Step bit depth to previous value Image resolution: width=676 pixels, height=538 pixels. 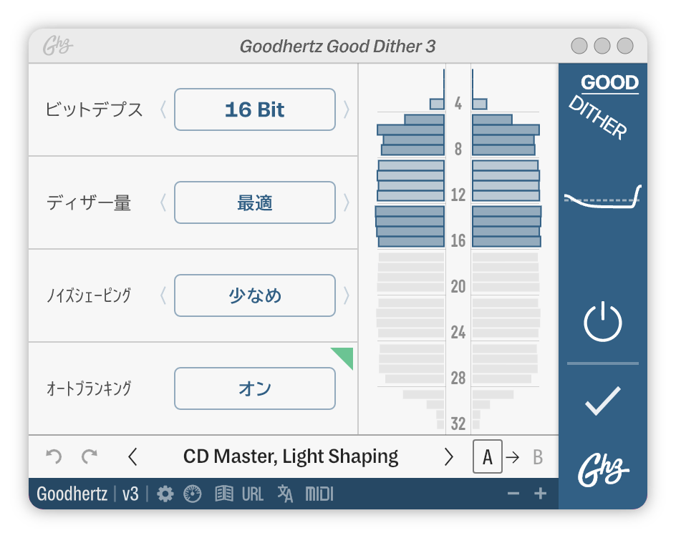click(163, 109)
